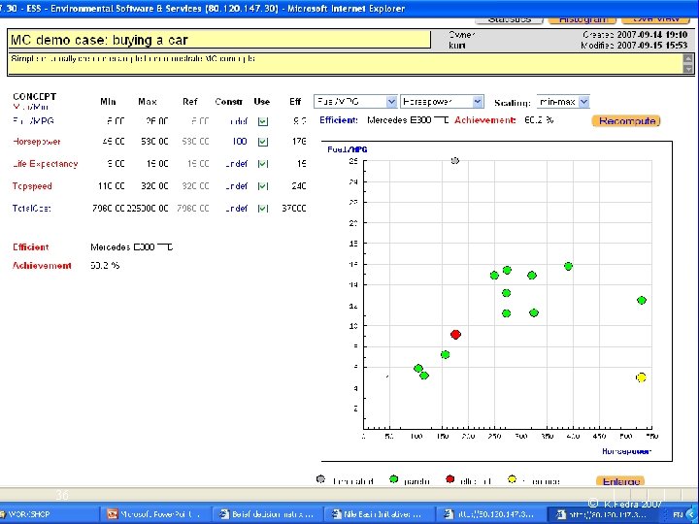Click the gray dominated point atop the chart
This screenshot has height=524, width=699.
click(x=455, y=161)
